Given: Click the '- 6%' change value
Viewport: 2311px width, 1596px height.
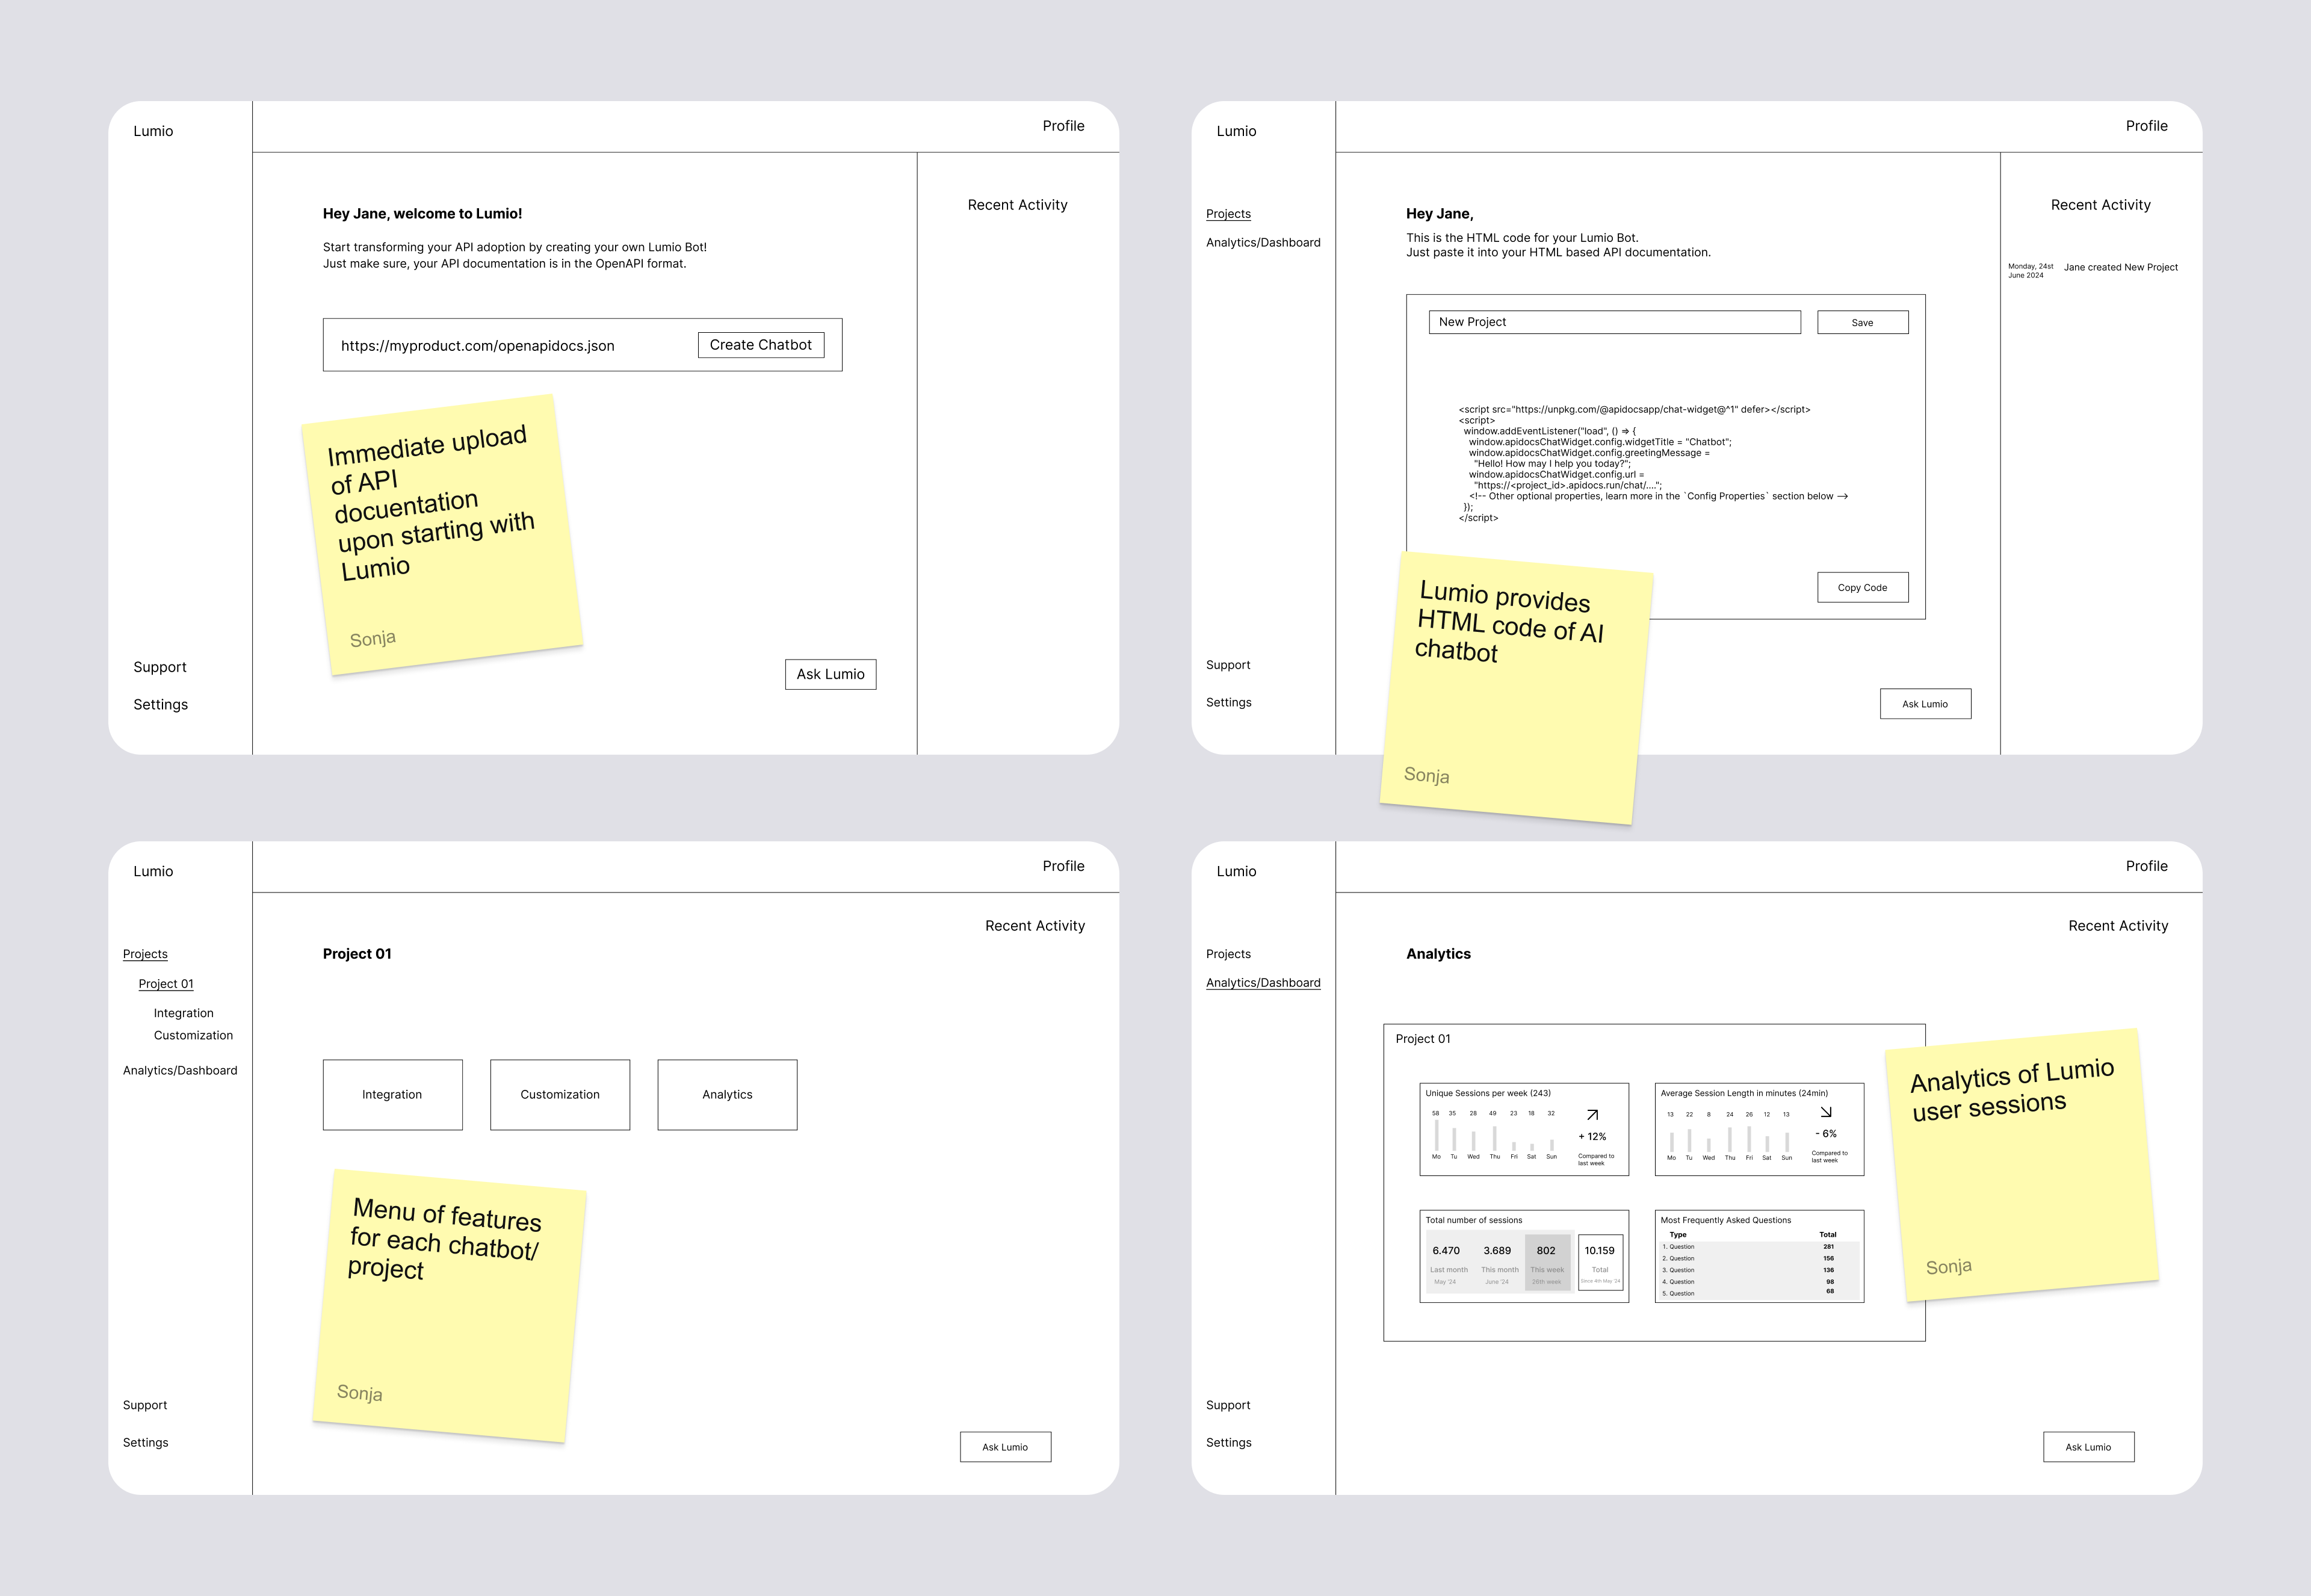Looking at the screenshot, I should 1826,1134.
